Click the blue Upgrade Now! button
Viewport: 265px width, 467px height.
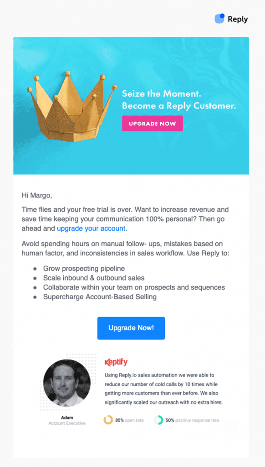point(131,328)
